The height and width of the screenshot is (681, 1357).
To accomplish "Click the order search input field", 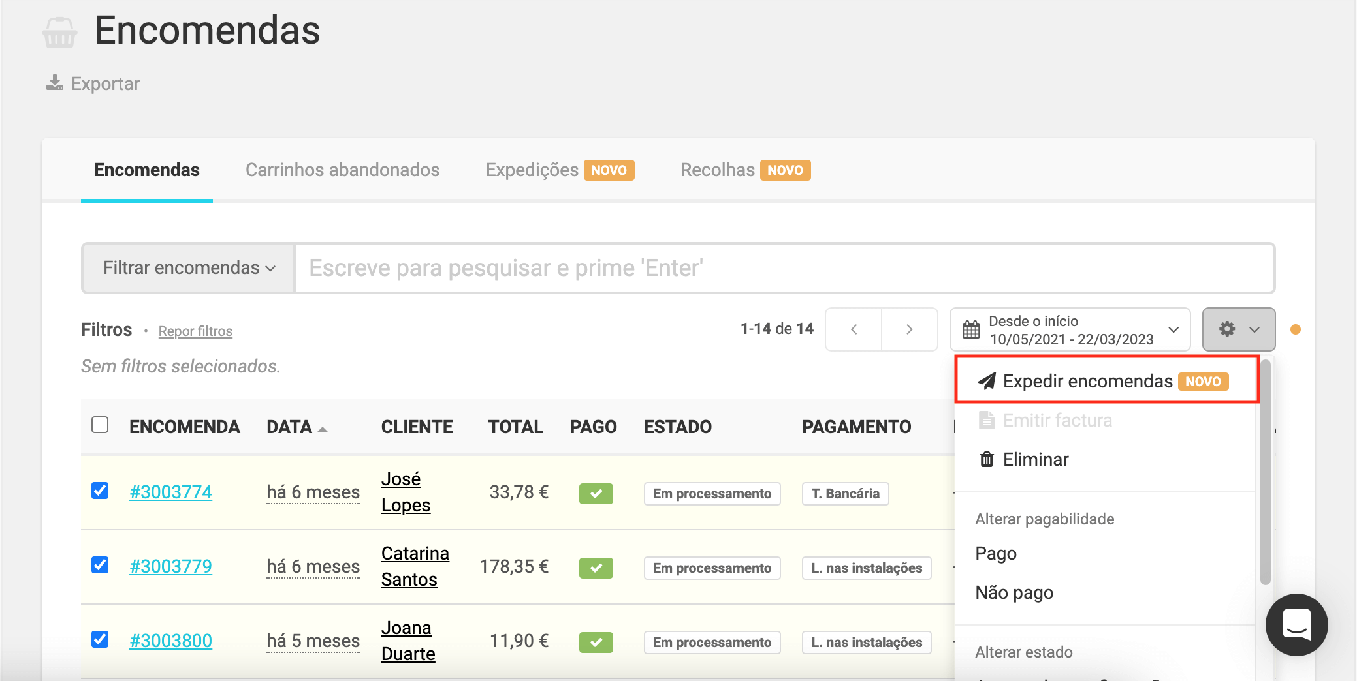I will tap(784, 268).
